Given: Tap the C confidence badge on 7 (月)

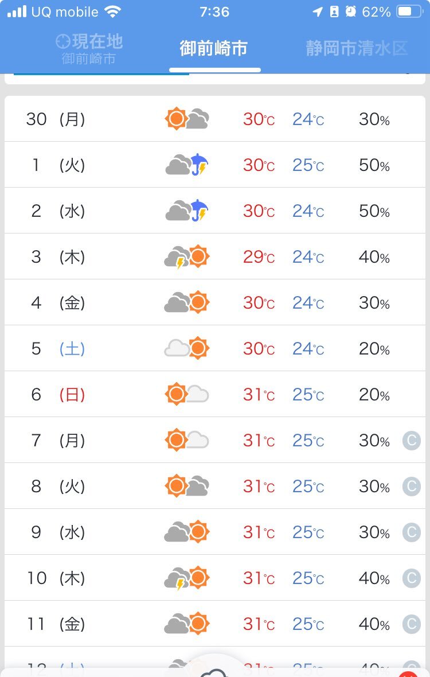Looking at the screenshot, I should 412,441.
